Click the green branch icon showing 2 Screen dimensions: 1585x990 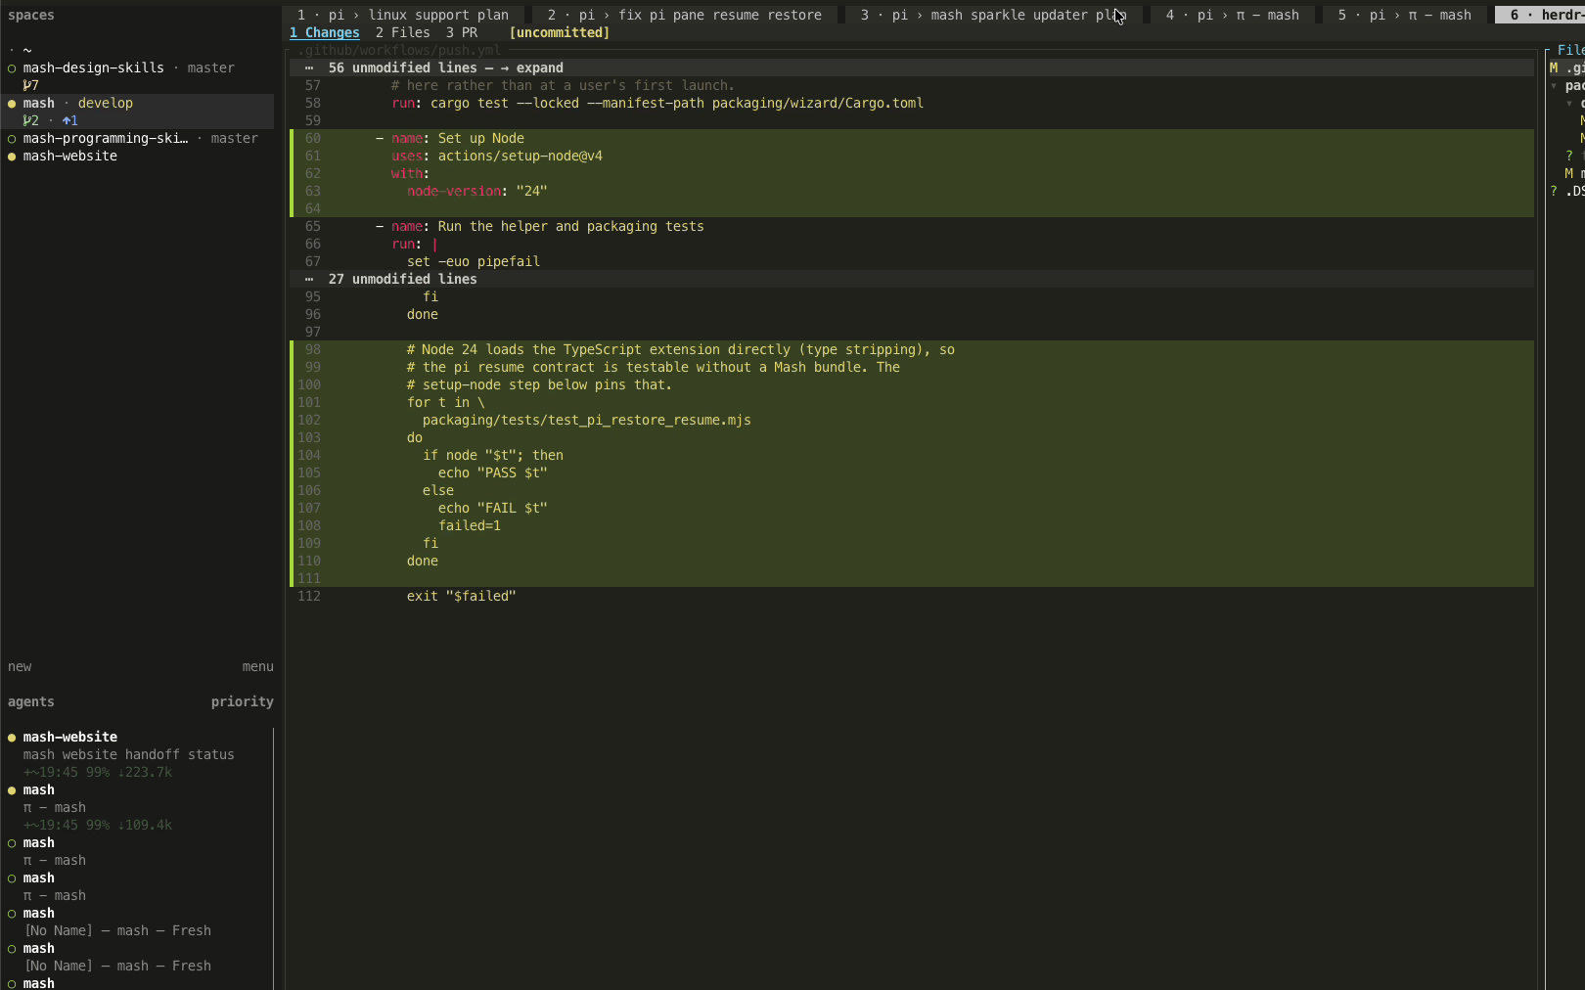click(30, 121)
